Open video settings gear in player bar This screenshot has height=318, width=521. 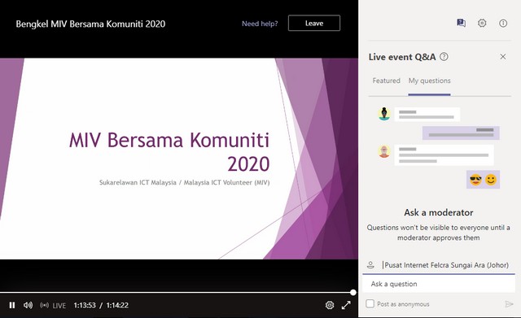coord(329,305)
